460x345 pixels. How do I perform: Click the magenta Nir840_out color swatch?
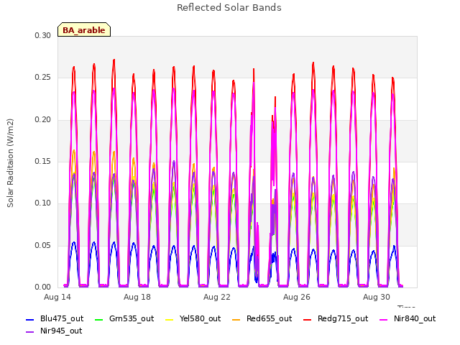383,319
